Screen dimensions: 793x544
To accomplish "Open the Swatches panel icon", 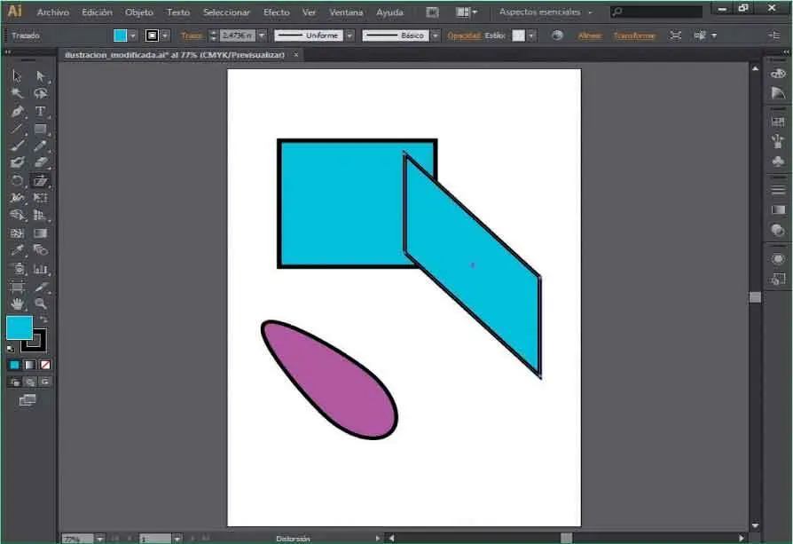I will tap(778, 122).
